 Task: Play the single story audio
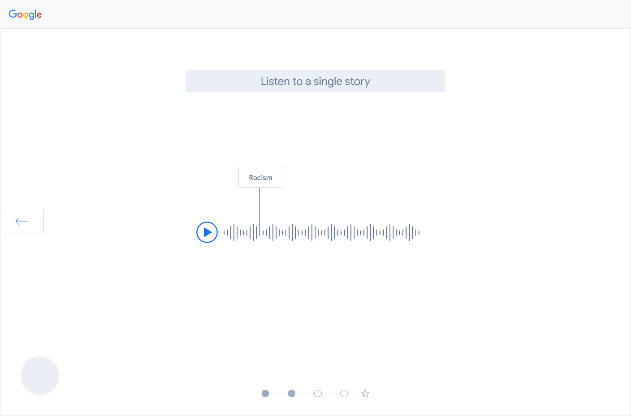click(207, 233)
